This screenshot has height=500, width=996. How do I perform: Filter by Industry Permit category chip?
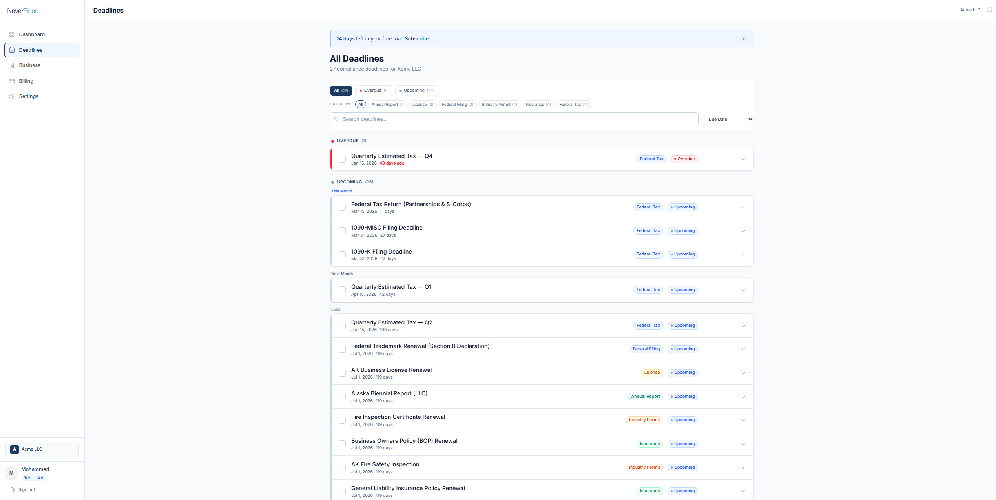click(x=499, y=105)
